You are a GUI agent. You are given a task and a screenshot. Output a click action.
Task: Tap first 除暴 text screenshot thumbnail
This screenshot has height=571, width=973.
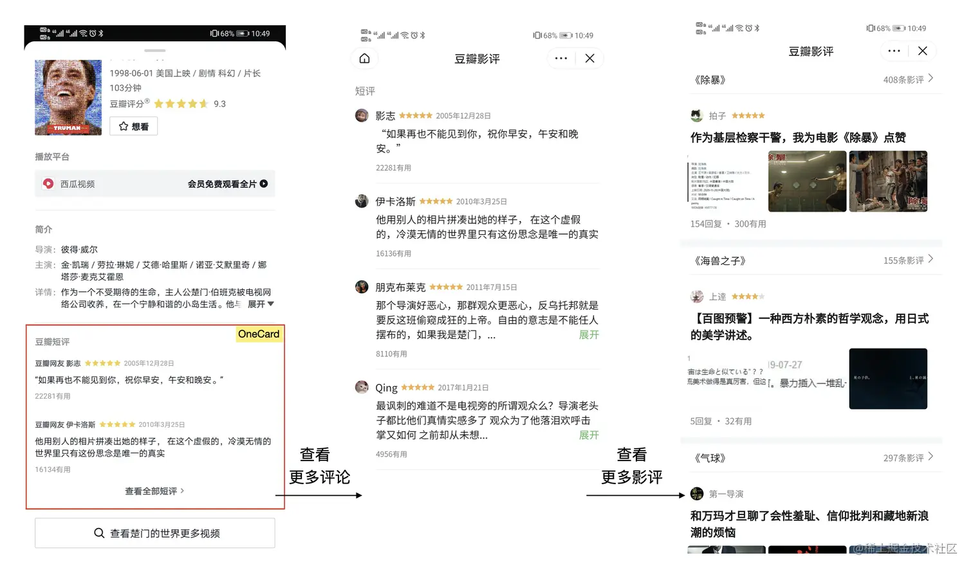click(726, 181)
